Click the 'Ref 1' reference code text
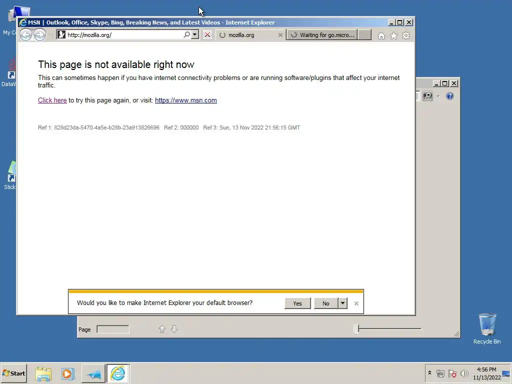Image resolution: width=512 pixels, height=384 pixels. click(98, 127)
